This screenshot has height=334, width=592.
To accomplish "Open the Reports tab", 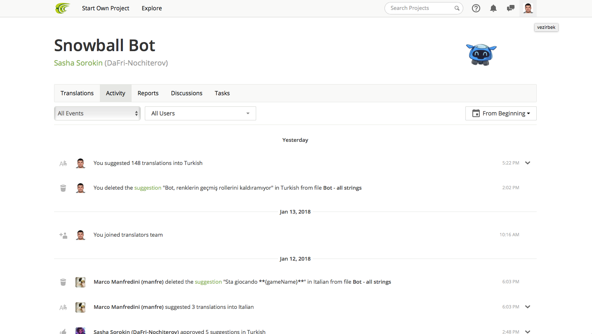I will pos(148,93).
